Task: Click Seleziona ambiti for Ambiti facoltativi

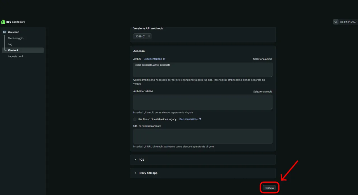Action: [263, 92]
